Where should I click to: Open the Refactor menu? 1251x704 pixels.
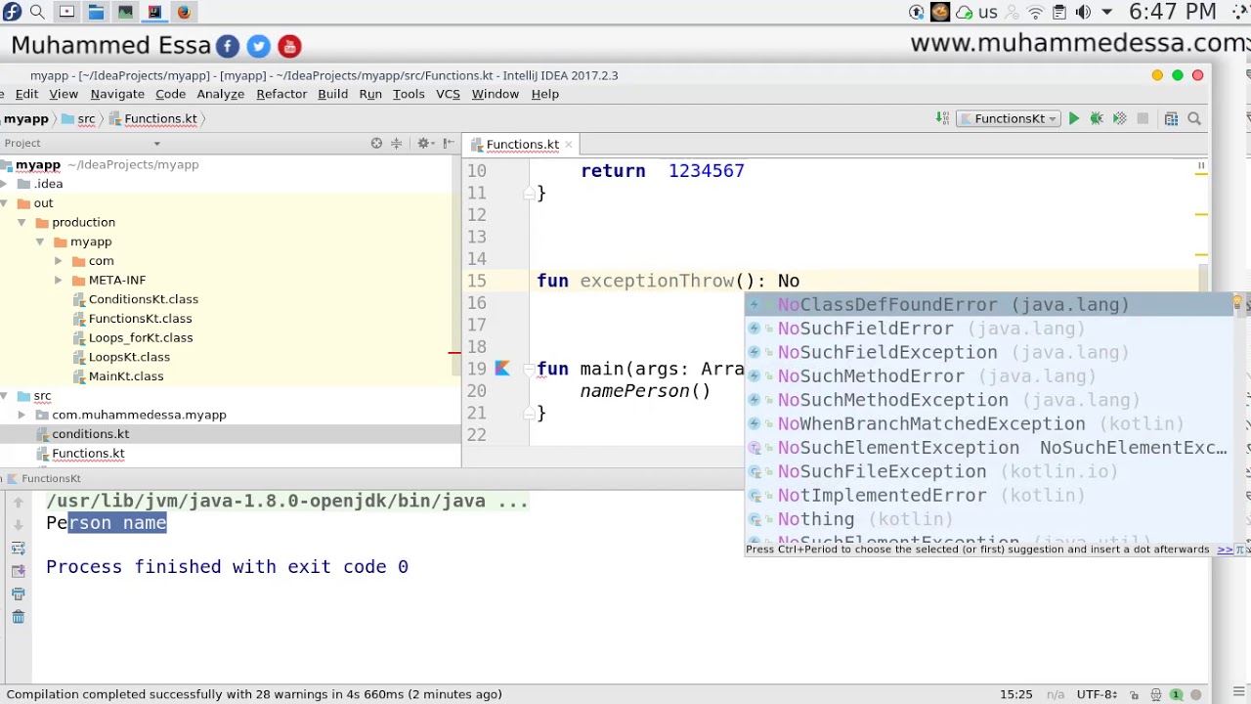pos(281,94)
